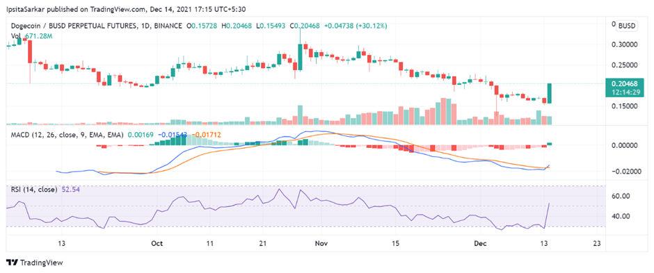Click the 21 date label on time axis

point(262,243)
